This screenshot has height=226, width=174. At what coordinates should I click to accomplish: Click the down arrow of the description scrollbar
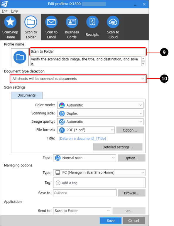coord(143,64)
